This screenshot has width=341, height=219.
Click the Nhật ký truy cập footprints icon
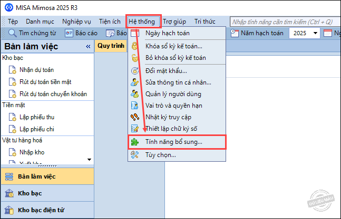135,117
